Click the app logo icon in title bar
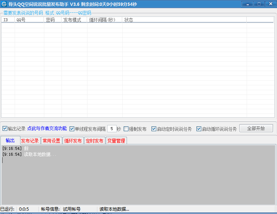Viewport: 277px width, 214px height. click(x=4, y=4)
